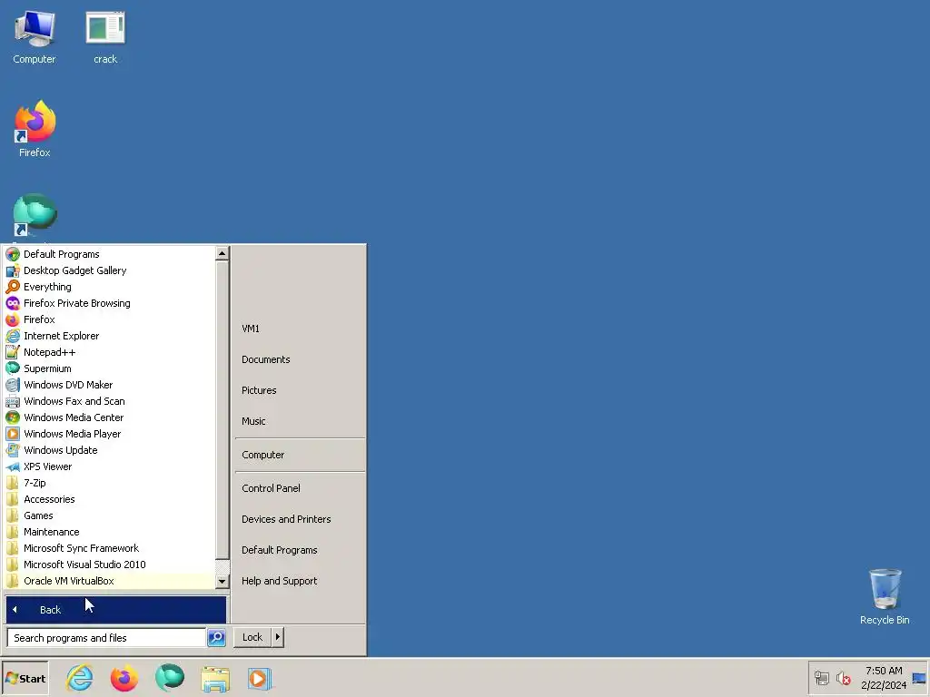Launch Desktop Gadget Gallery

[x=109, y=270]
